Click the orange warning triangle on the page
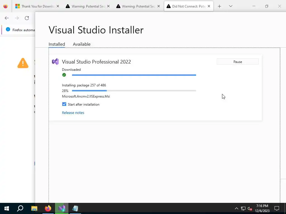This screenshot has height=214, width=286. [x=23, y=63]
